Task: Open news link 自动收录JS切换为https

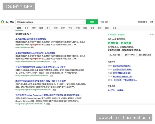Action: tap(122, 66)
